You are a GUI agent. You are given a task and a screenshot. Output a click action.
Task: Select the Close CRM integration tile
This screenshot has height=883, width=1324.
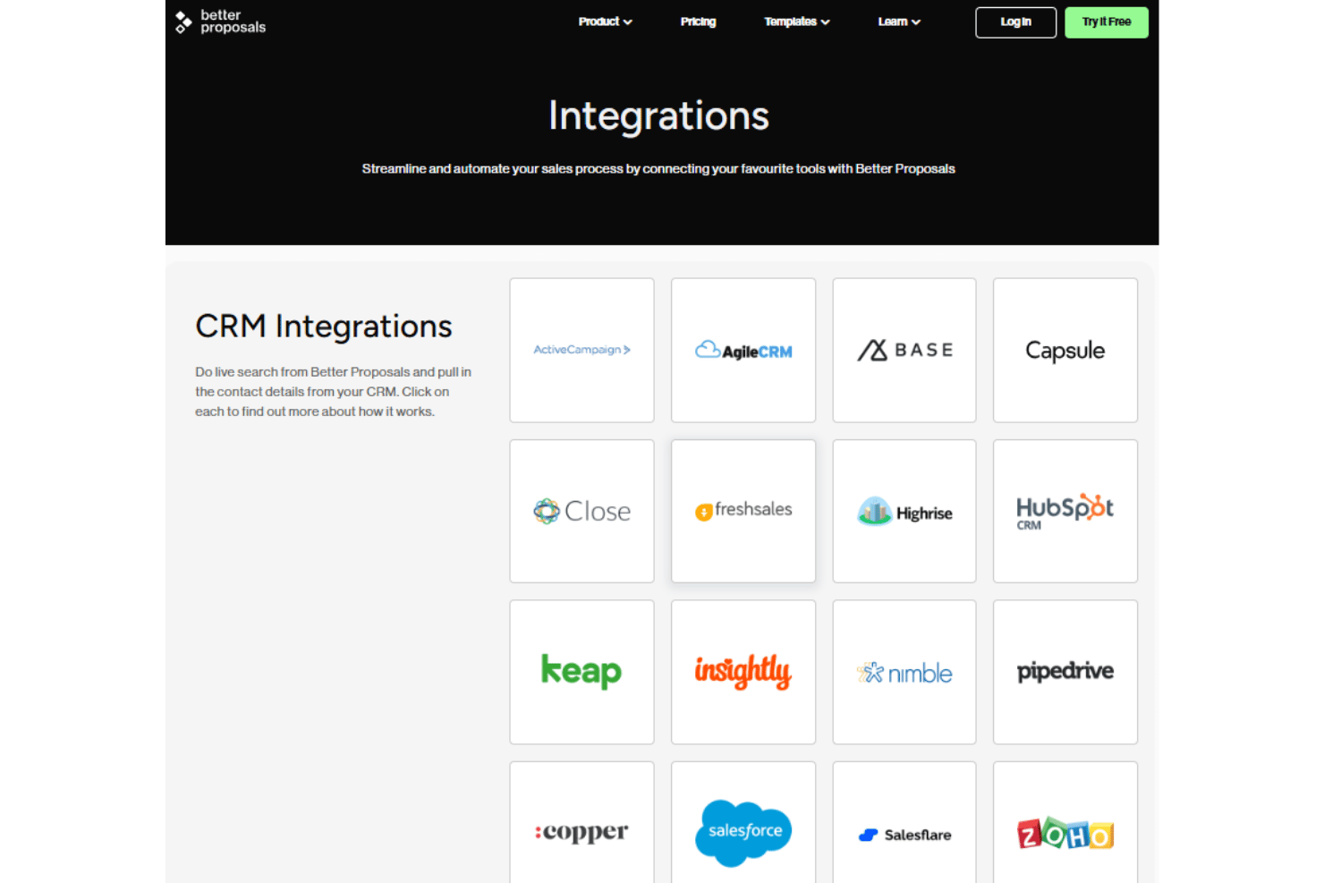pyautogui.click(x=581, y=511)
